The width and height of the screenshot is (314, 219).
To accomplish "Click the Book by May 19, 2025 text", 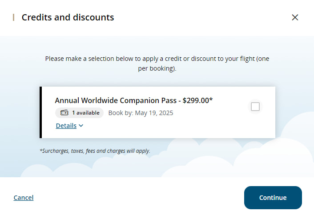I will click(x=141, y=113).
